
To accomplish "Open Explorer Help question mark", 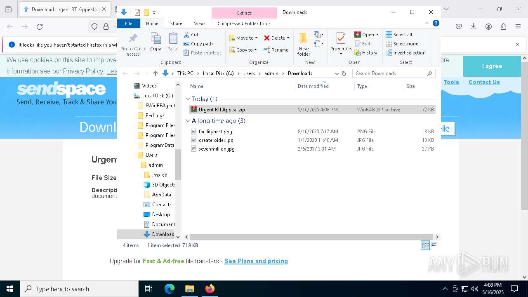I will click(x=436, y=23).
